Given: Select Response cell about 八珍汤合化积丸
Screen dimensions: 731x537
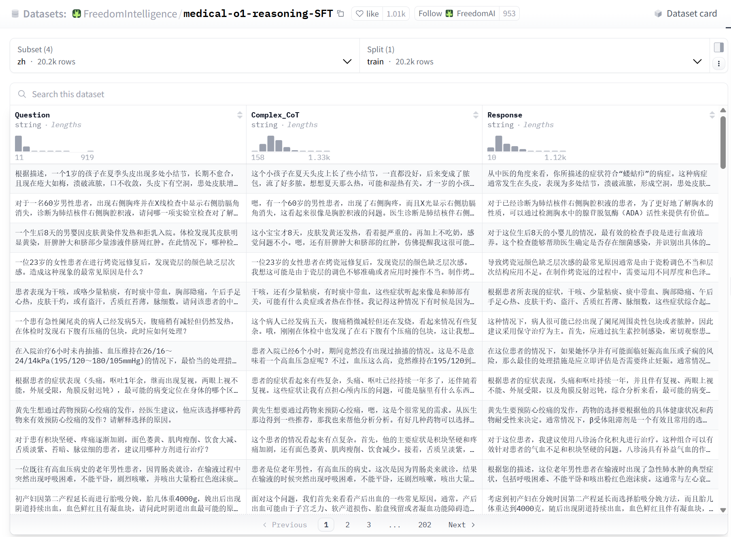Looking at the screenshot, I should [601, 445].
